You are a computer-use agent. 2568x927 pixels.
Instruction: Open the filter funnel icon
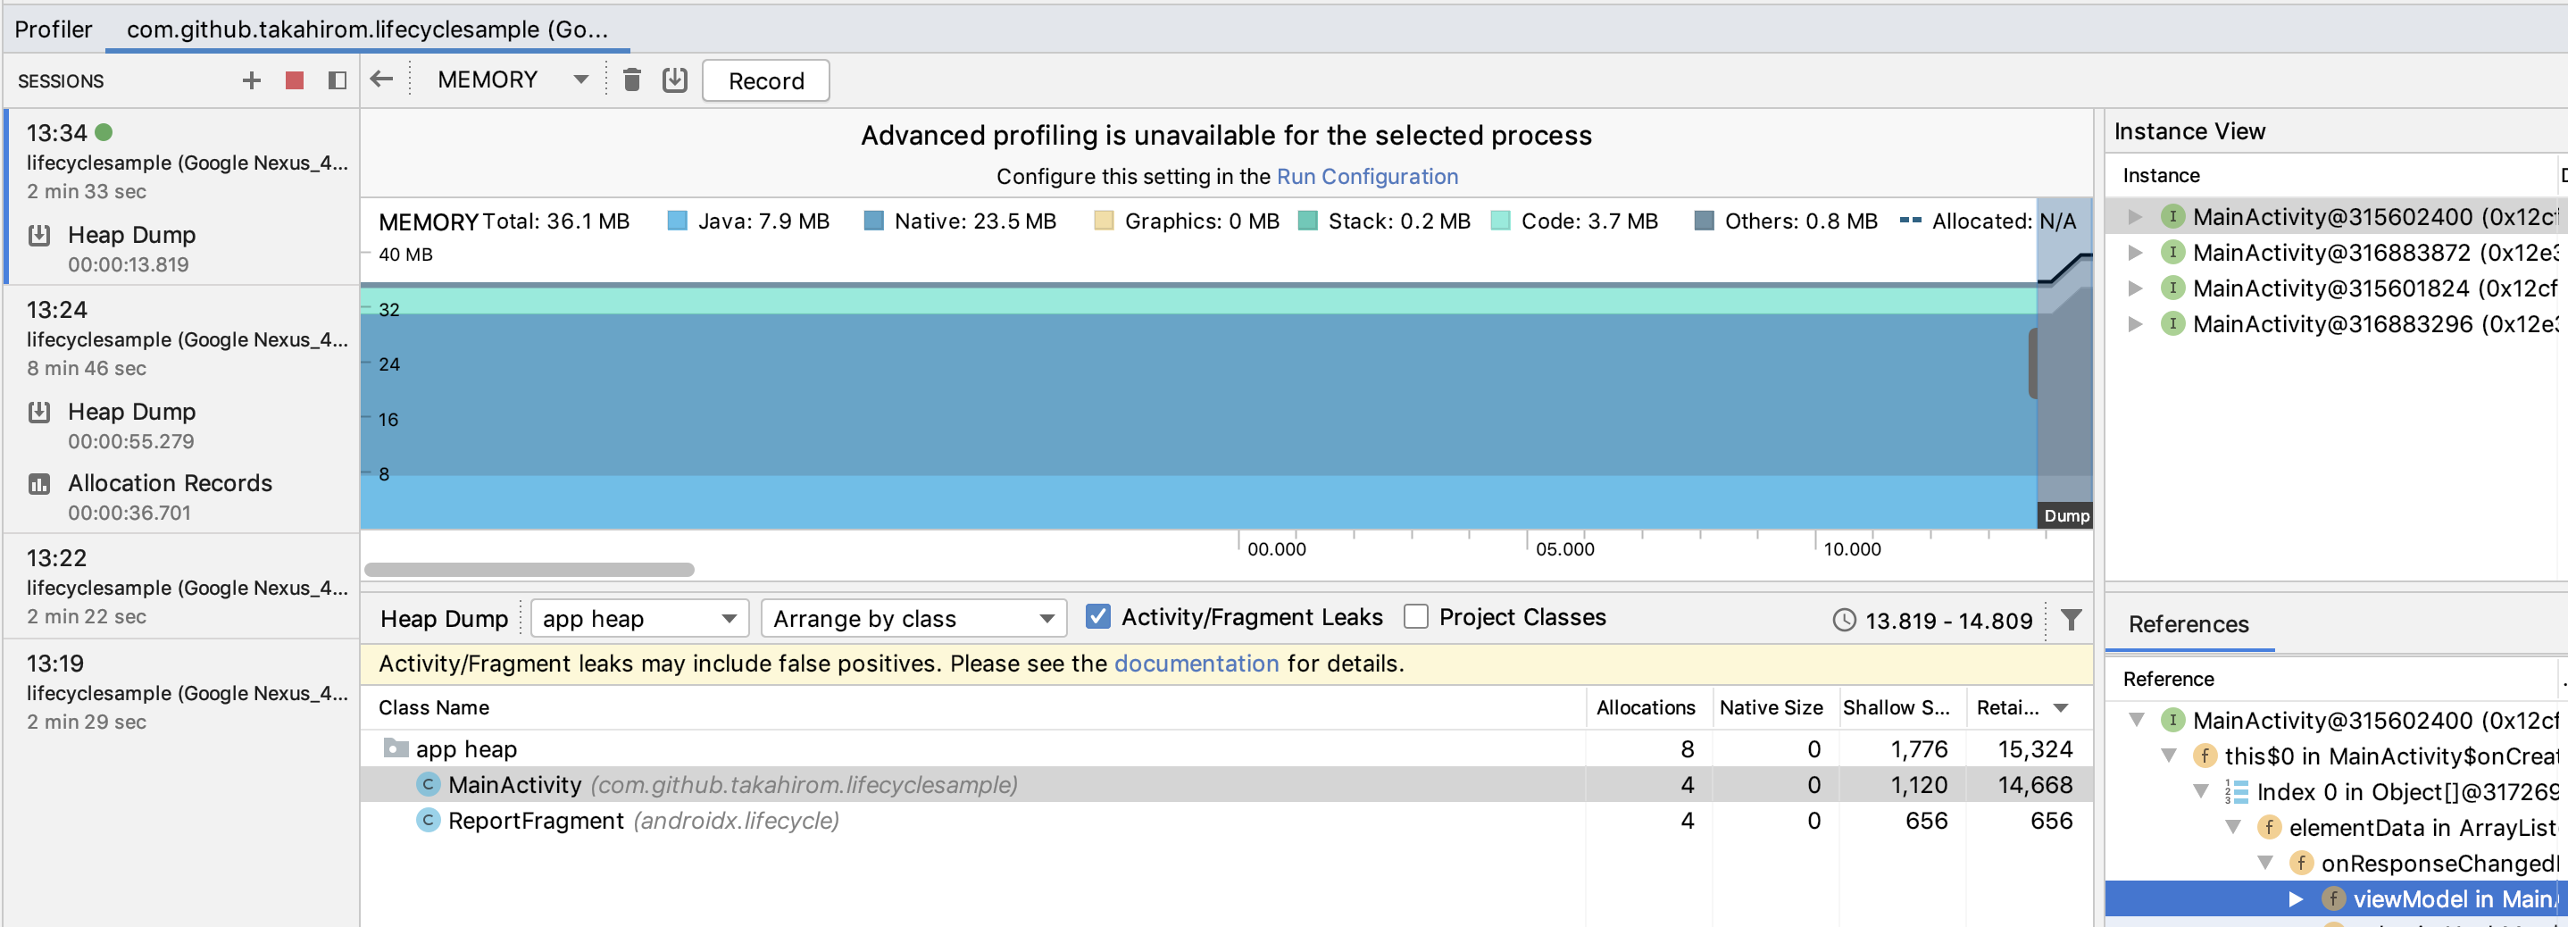pyautogui.click(x=2071, y=620)
